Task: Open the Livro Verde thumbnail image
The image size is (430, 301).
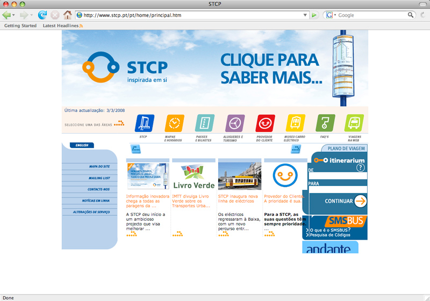Action: (194, 177)
